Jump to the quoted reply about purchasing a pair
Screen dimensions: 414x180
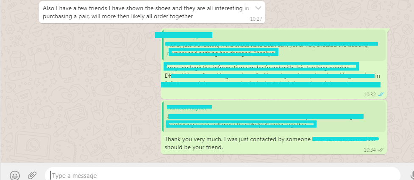tap(273, 117)
